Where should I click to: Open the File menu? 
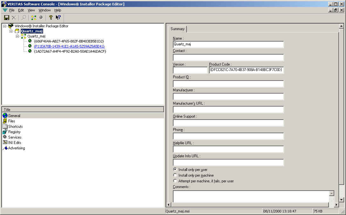click(x=12, y=10)
